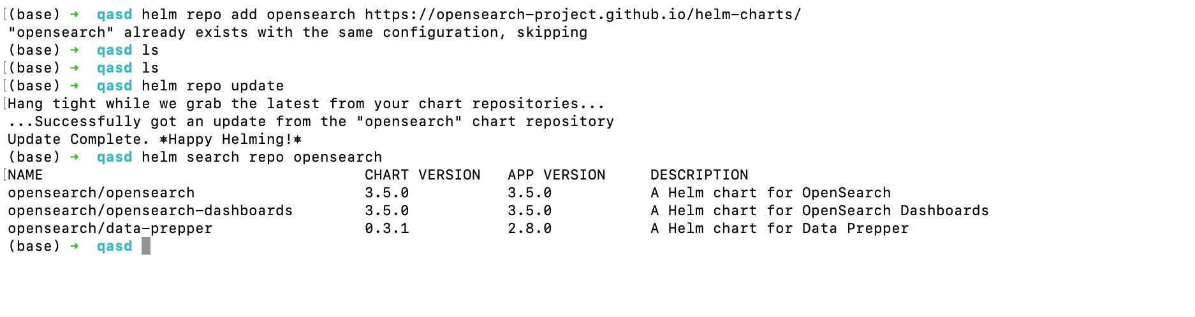Click the OpenSearch Dashboards chart description text

point(819,211)
